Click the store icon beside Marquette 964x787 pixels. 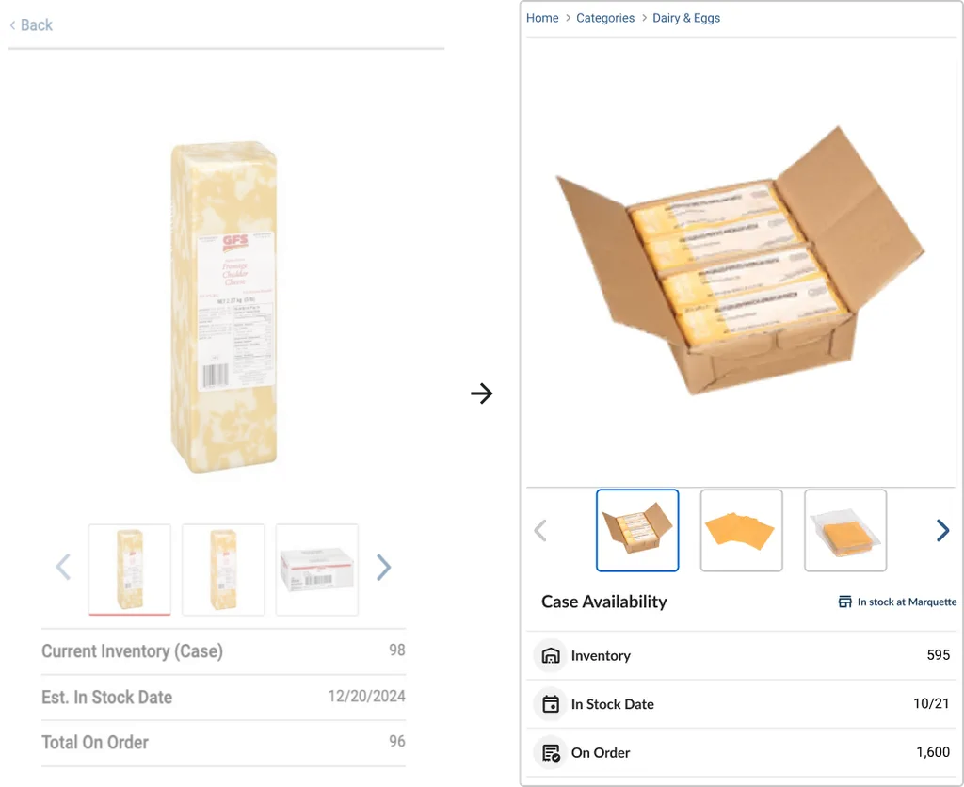click(845, 602)
